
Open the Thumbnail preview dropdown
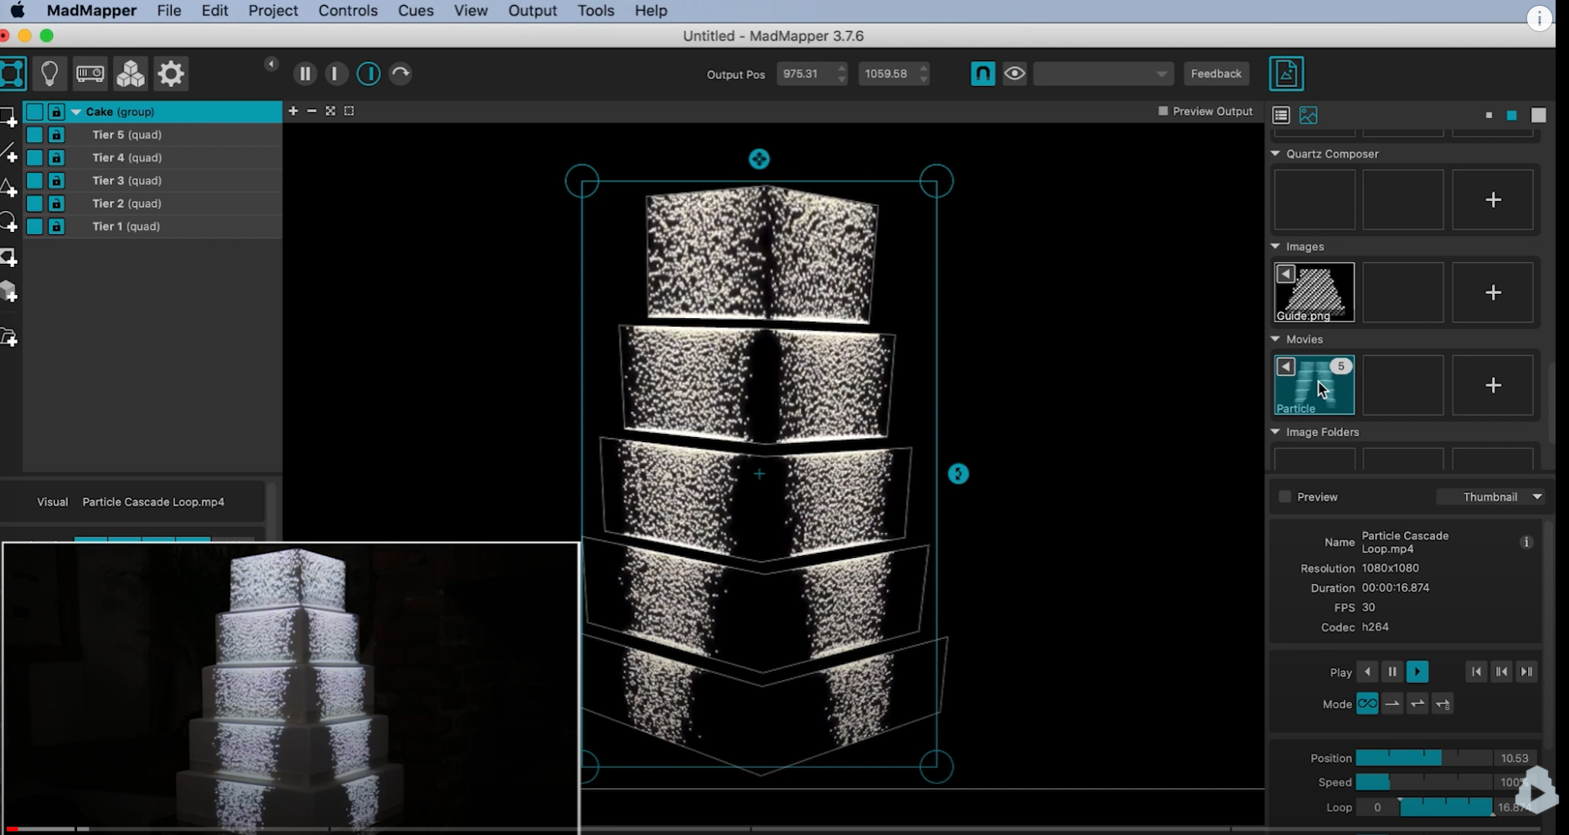point(1491,497)
